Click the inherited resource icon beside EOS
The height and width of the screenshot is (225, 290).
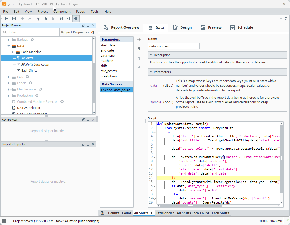click(27, 77)
